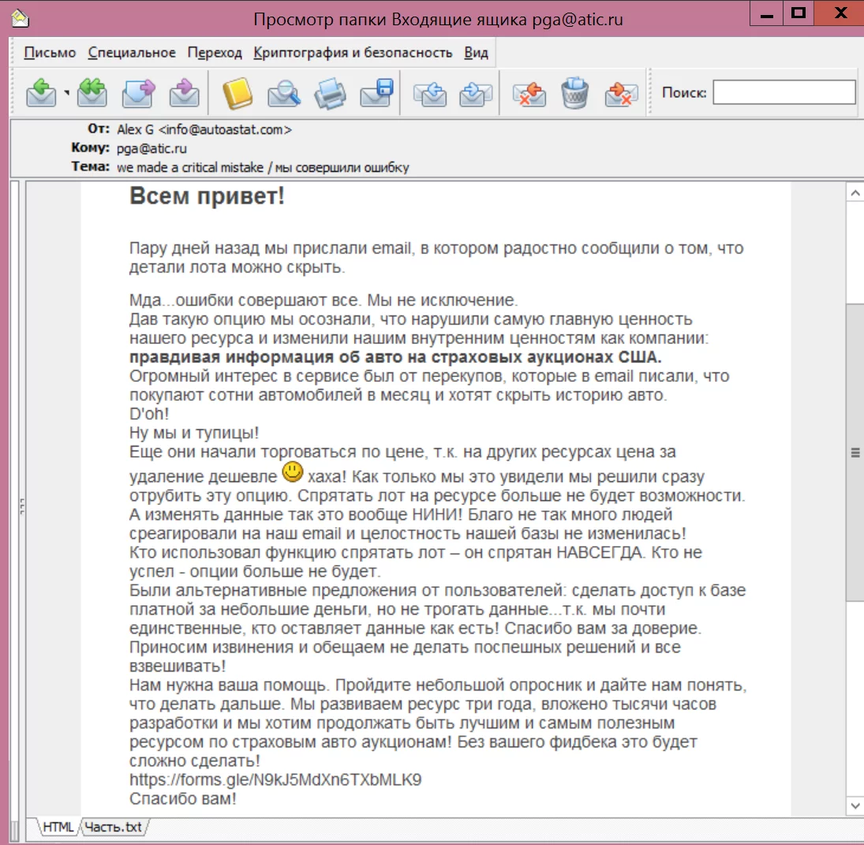Click the left pane splitter grip

[22, 506]
